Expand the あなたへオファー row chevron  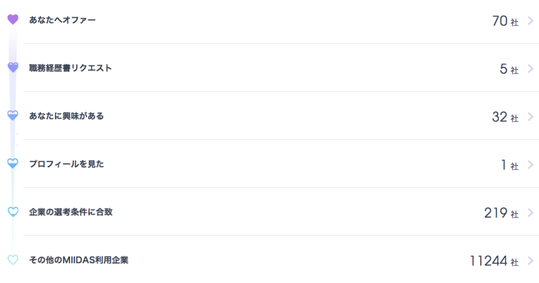[x=531, y=20]
